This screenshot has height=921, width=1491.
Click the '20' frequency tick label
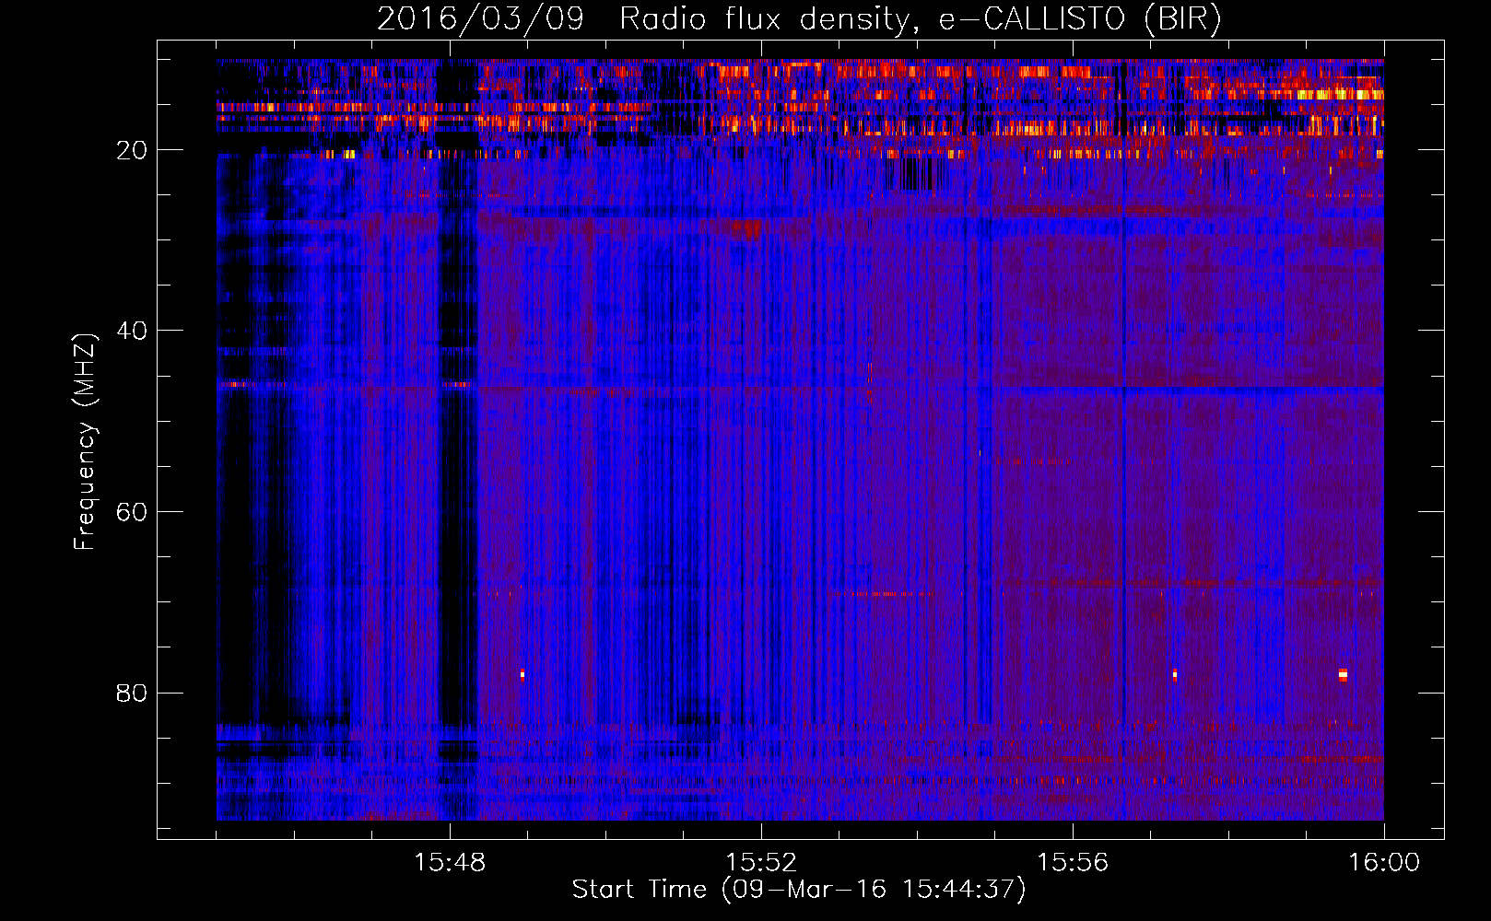[132, 150]
